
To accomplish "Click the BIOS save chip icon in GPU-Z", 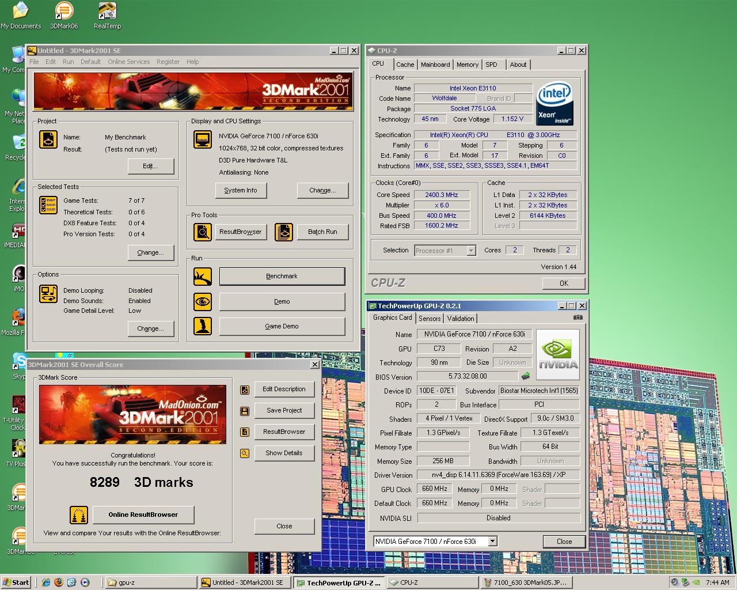I will (525, 376).
